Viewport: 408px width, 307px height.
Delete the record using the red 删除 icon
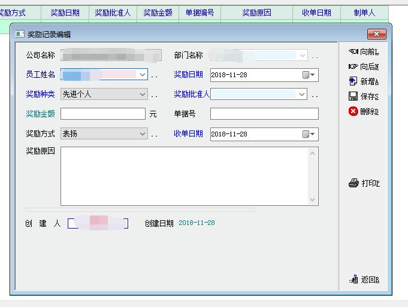click(363, 111)
